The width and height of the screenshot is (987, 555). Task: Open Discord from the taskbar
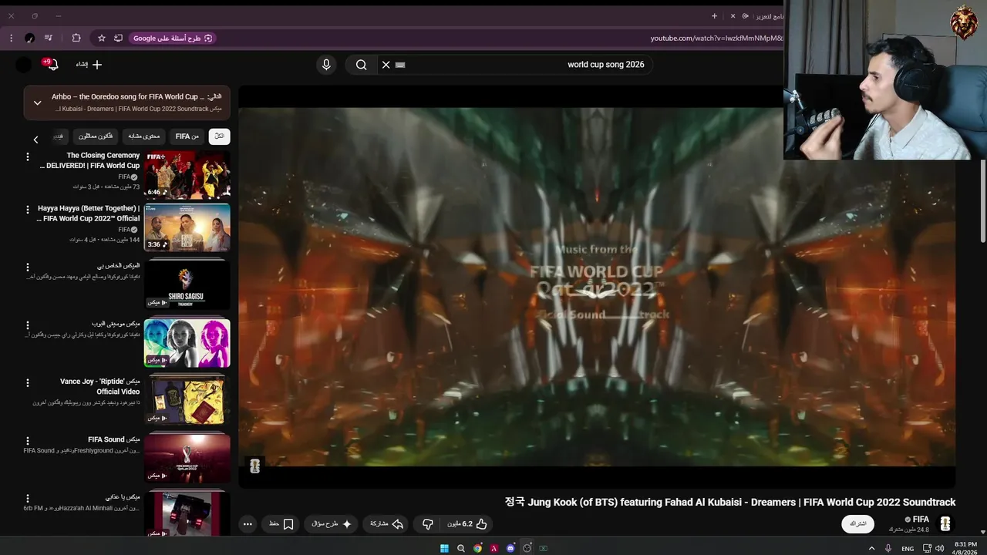click(510, 548)
